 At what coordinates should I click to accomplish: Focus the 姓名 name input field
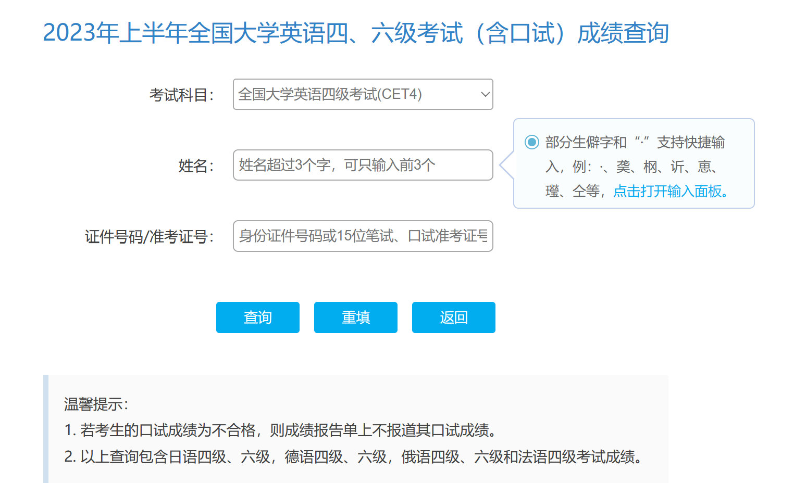363,165
